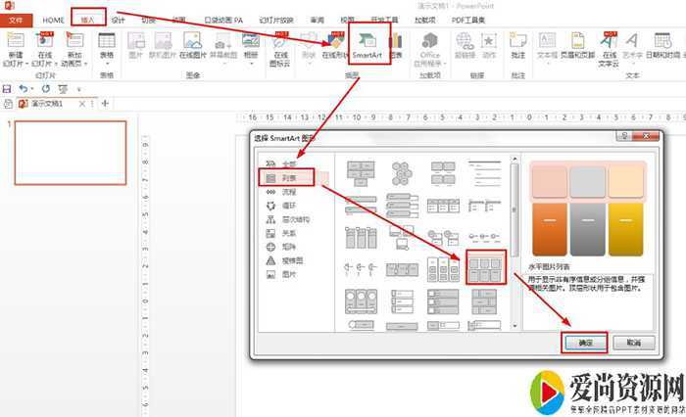
Task: Expand the 新建幻灯片 (New Slide) dropdown
Action: (14, 61)
